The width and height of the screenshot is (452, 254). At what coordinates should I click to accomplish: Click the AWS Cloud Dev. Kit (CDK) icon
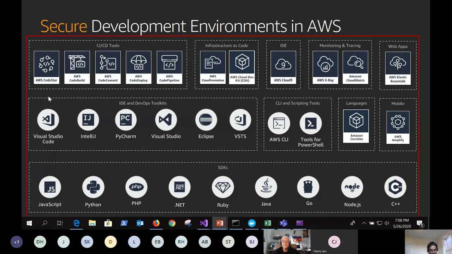(242, 67)
